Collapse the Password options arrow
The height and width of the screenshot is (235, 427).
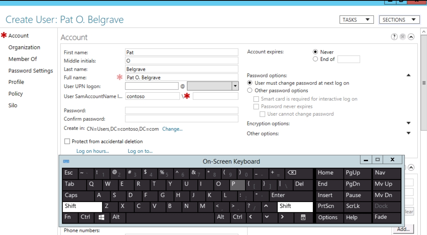pos(409,75)
